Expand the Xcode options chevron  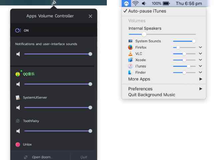200,60
